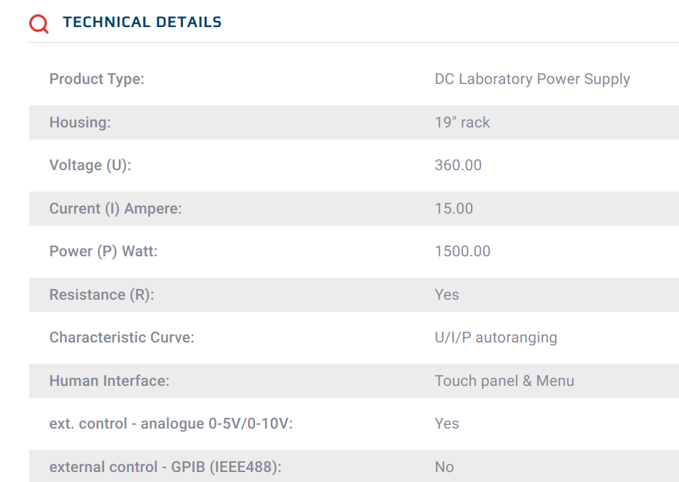Select the Voltage (U) label

[x=90, y=165]
